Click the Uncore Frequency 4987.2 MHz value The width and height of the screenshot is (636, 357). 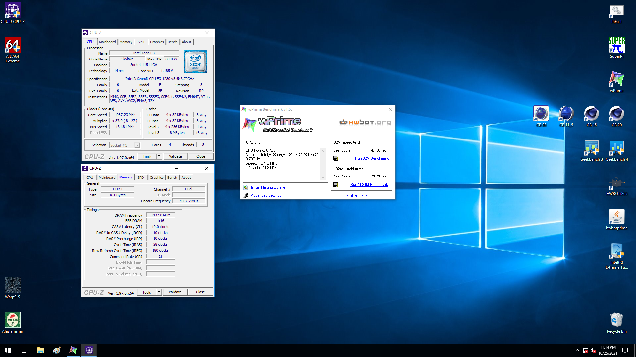tap(189, 201)
